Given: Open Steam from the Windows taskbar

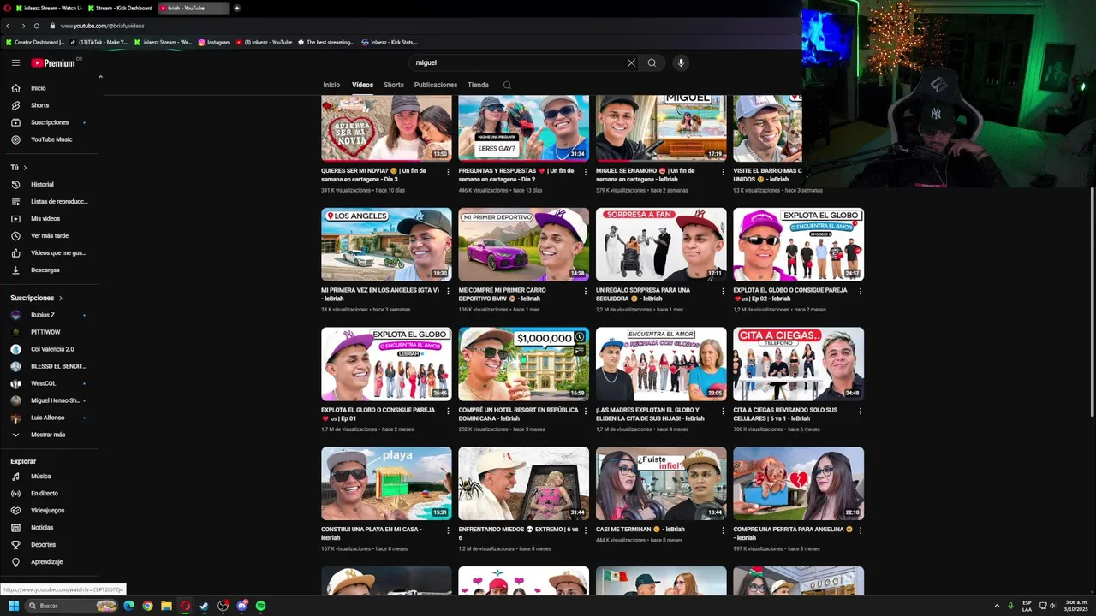Looking at the screenshot, I should (204, 606).
